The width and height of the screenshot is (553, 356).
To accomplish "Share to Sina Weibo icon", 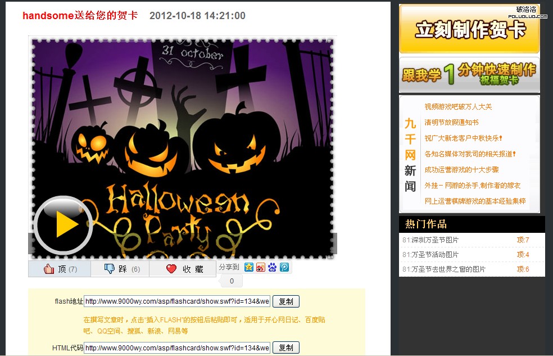I will tap(261, 267).
